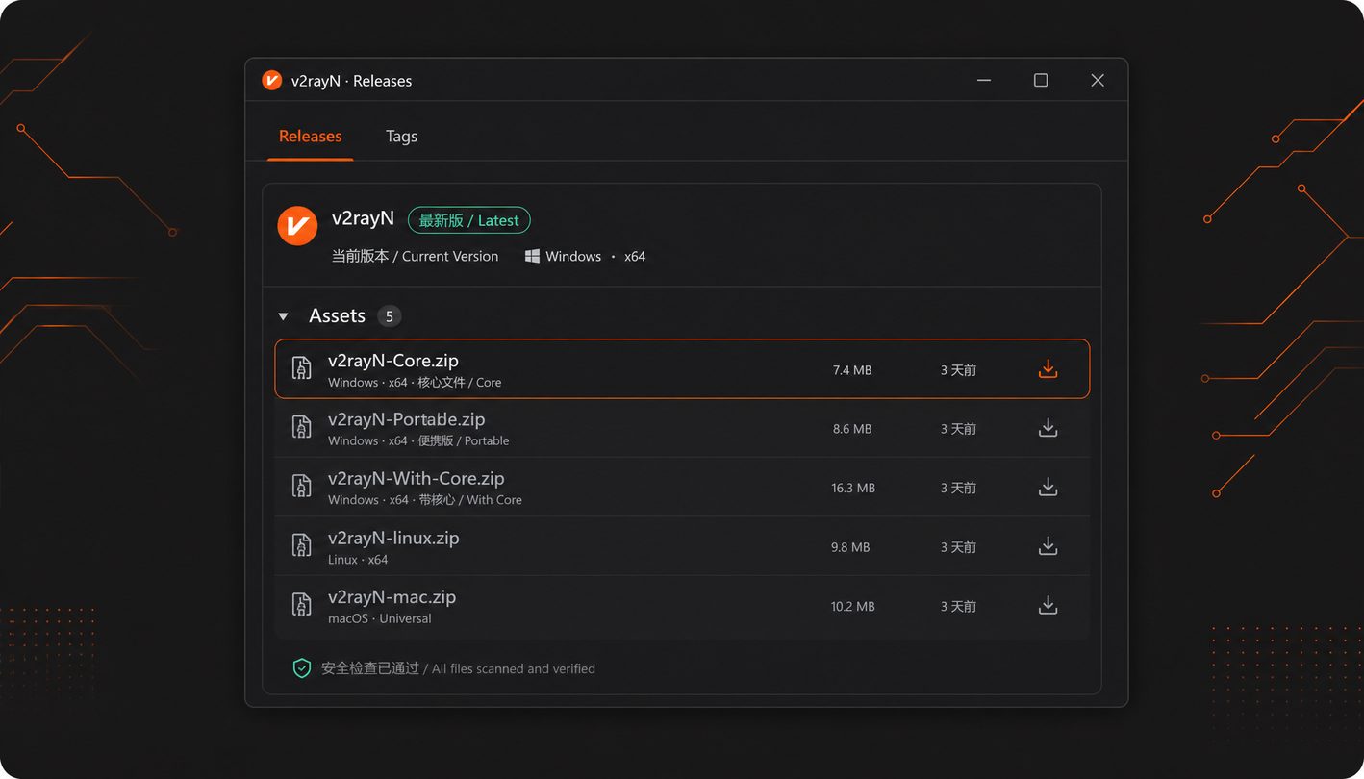This screenshot has height=779, width=1364.
Task: Open the Tags tab
Action: point(401,137)
